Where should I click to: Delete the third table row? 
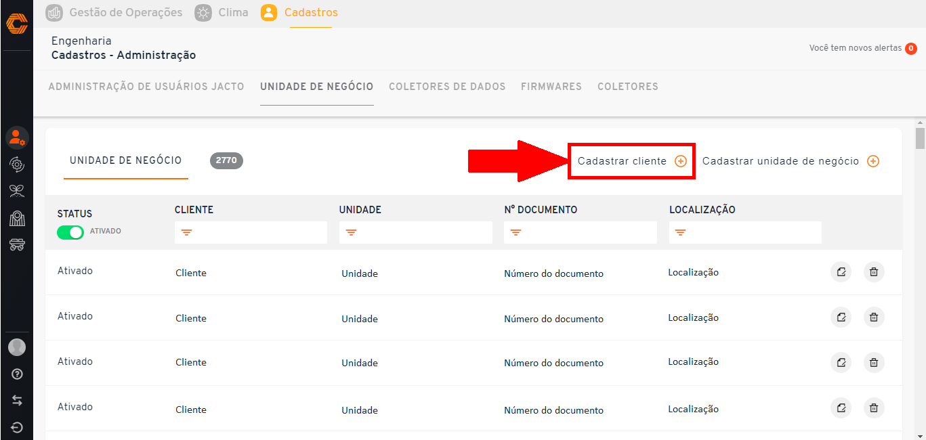pos(874,362)
